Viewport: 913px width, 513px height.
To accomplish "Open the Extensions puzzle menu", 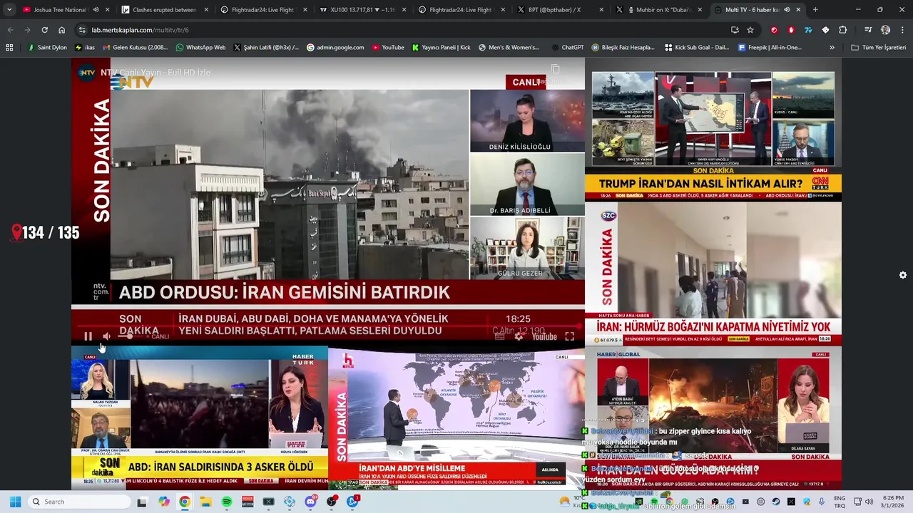I will coord(842,30).
